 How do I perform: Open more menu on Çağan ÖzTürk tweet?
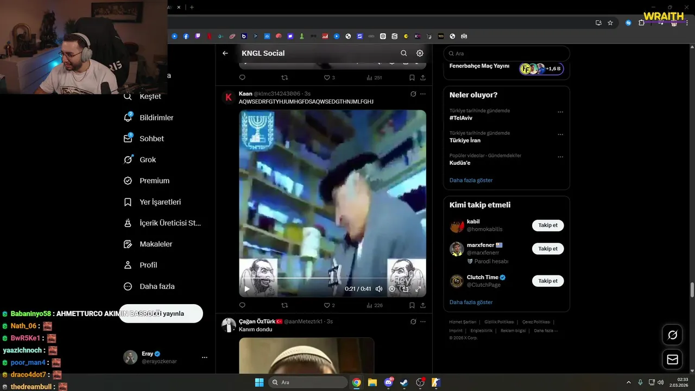tap(423, 321)
